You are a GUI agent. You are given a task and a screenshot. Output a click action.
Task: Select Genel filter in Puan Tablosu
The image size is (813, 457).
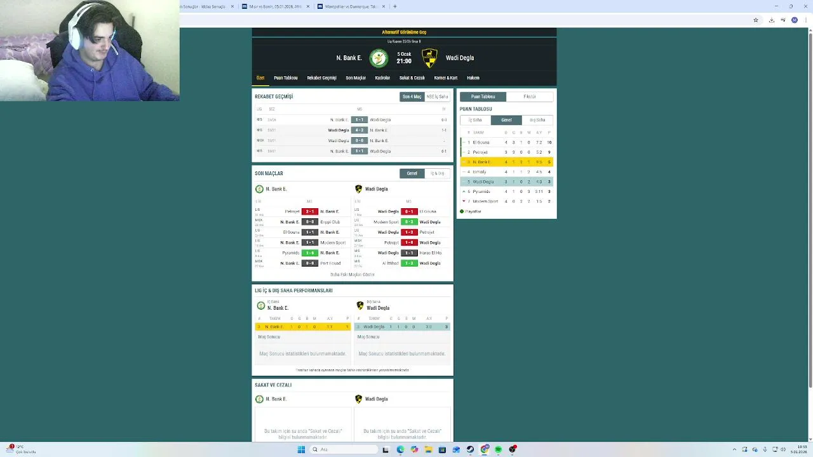[506, 120]
